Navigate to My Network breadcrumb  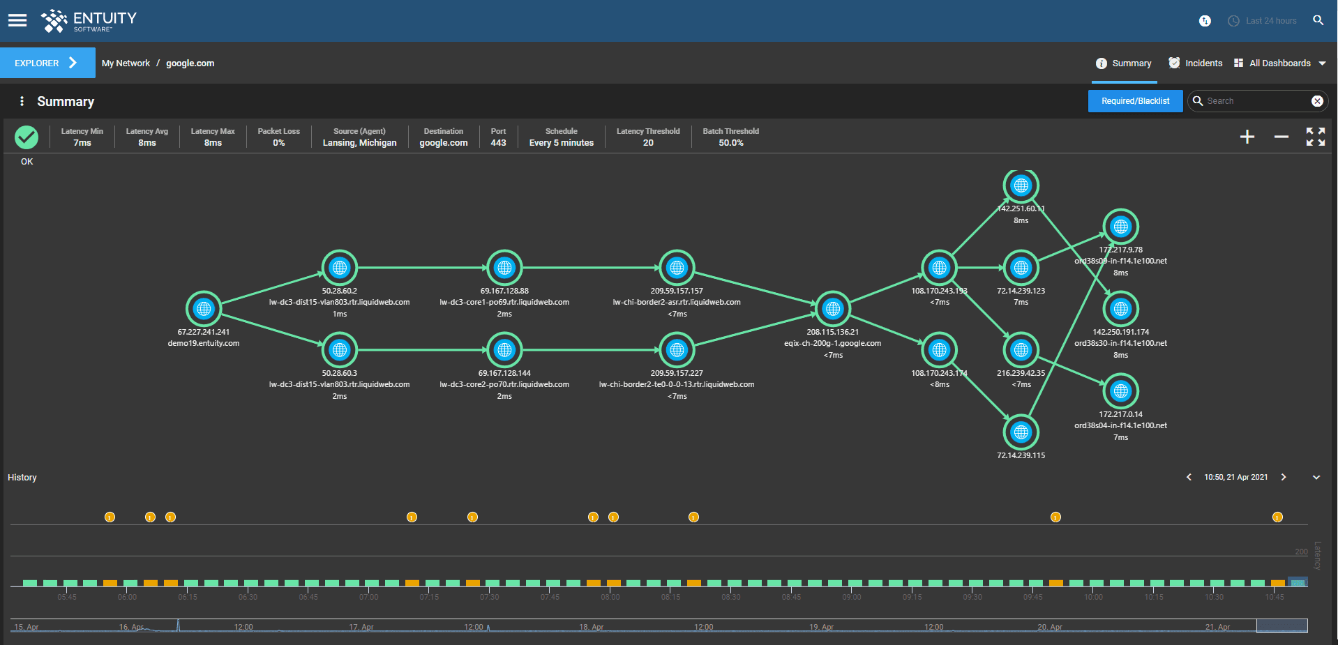pos(126,63)
